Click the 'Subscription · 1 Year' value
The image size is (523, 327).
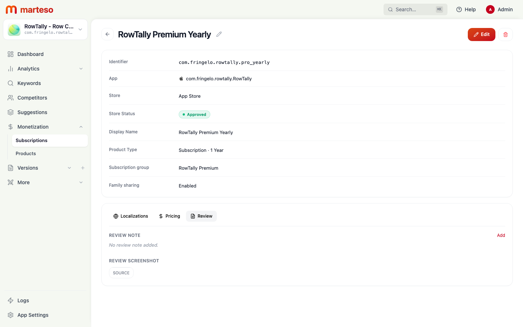click(201, 150)
